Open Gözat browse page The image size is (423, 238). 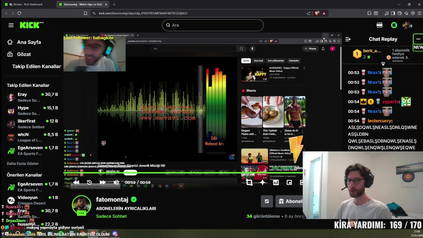(x=19, y=54)
